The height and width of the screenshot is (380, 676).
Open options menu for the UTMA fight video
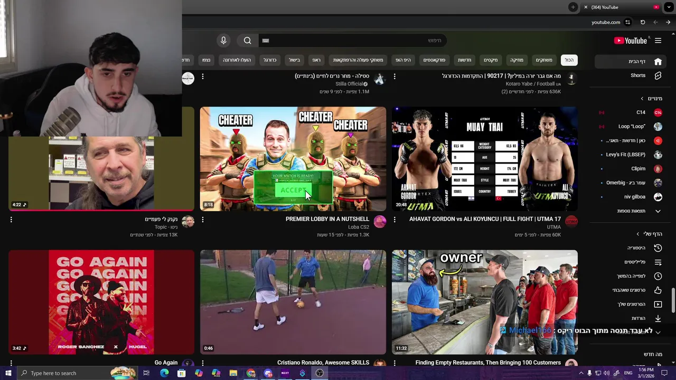tap(395, 220)
